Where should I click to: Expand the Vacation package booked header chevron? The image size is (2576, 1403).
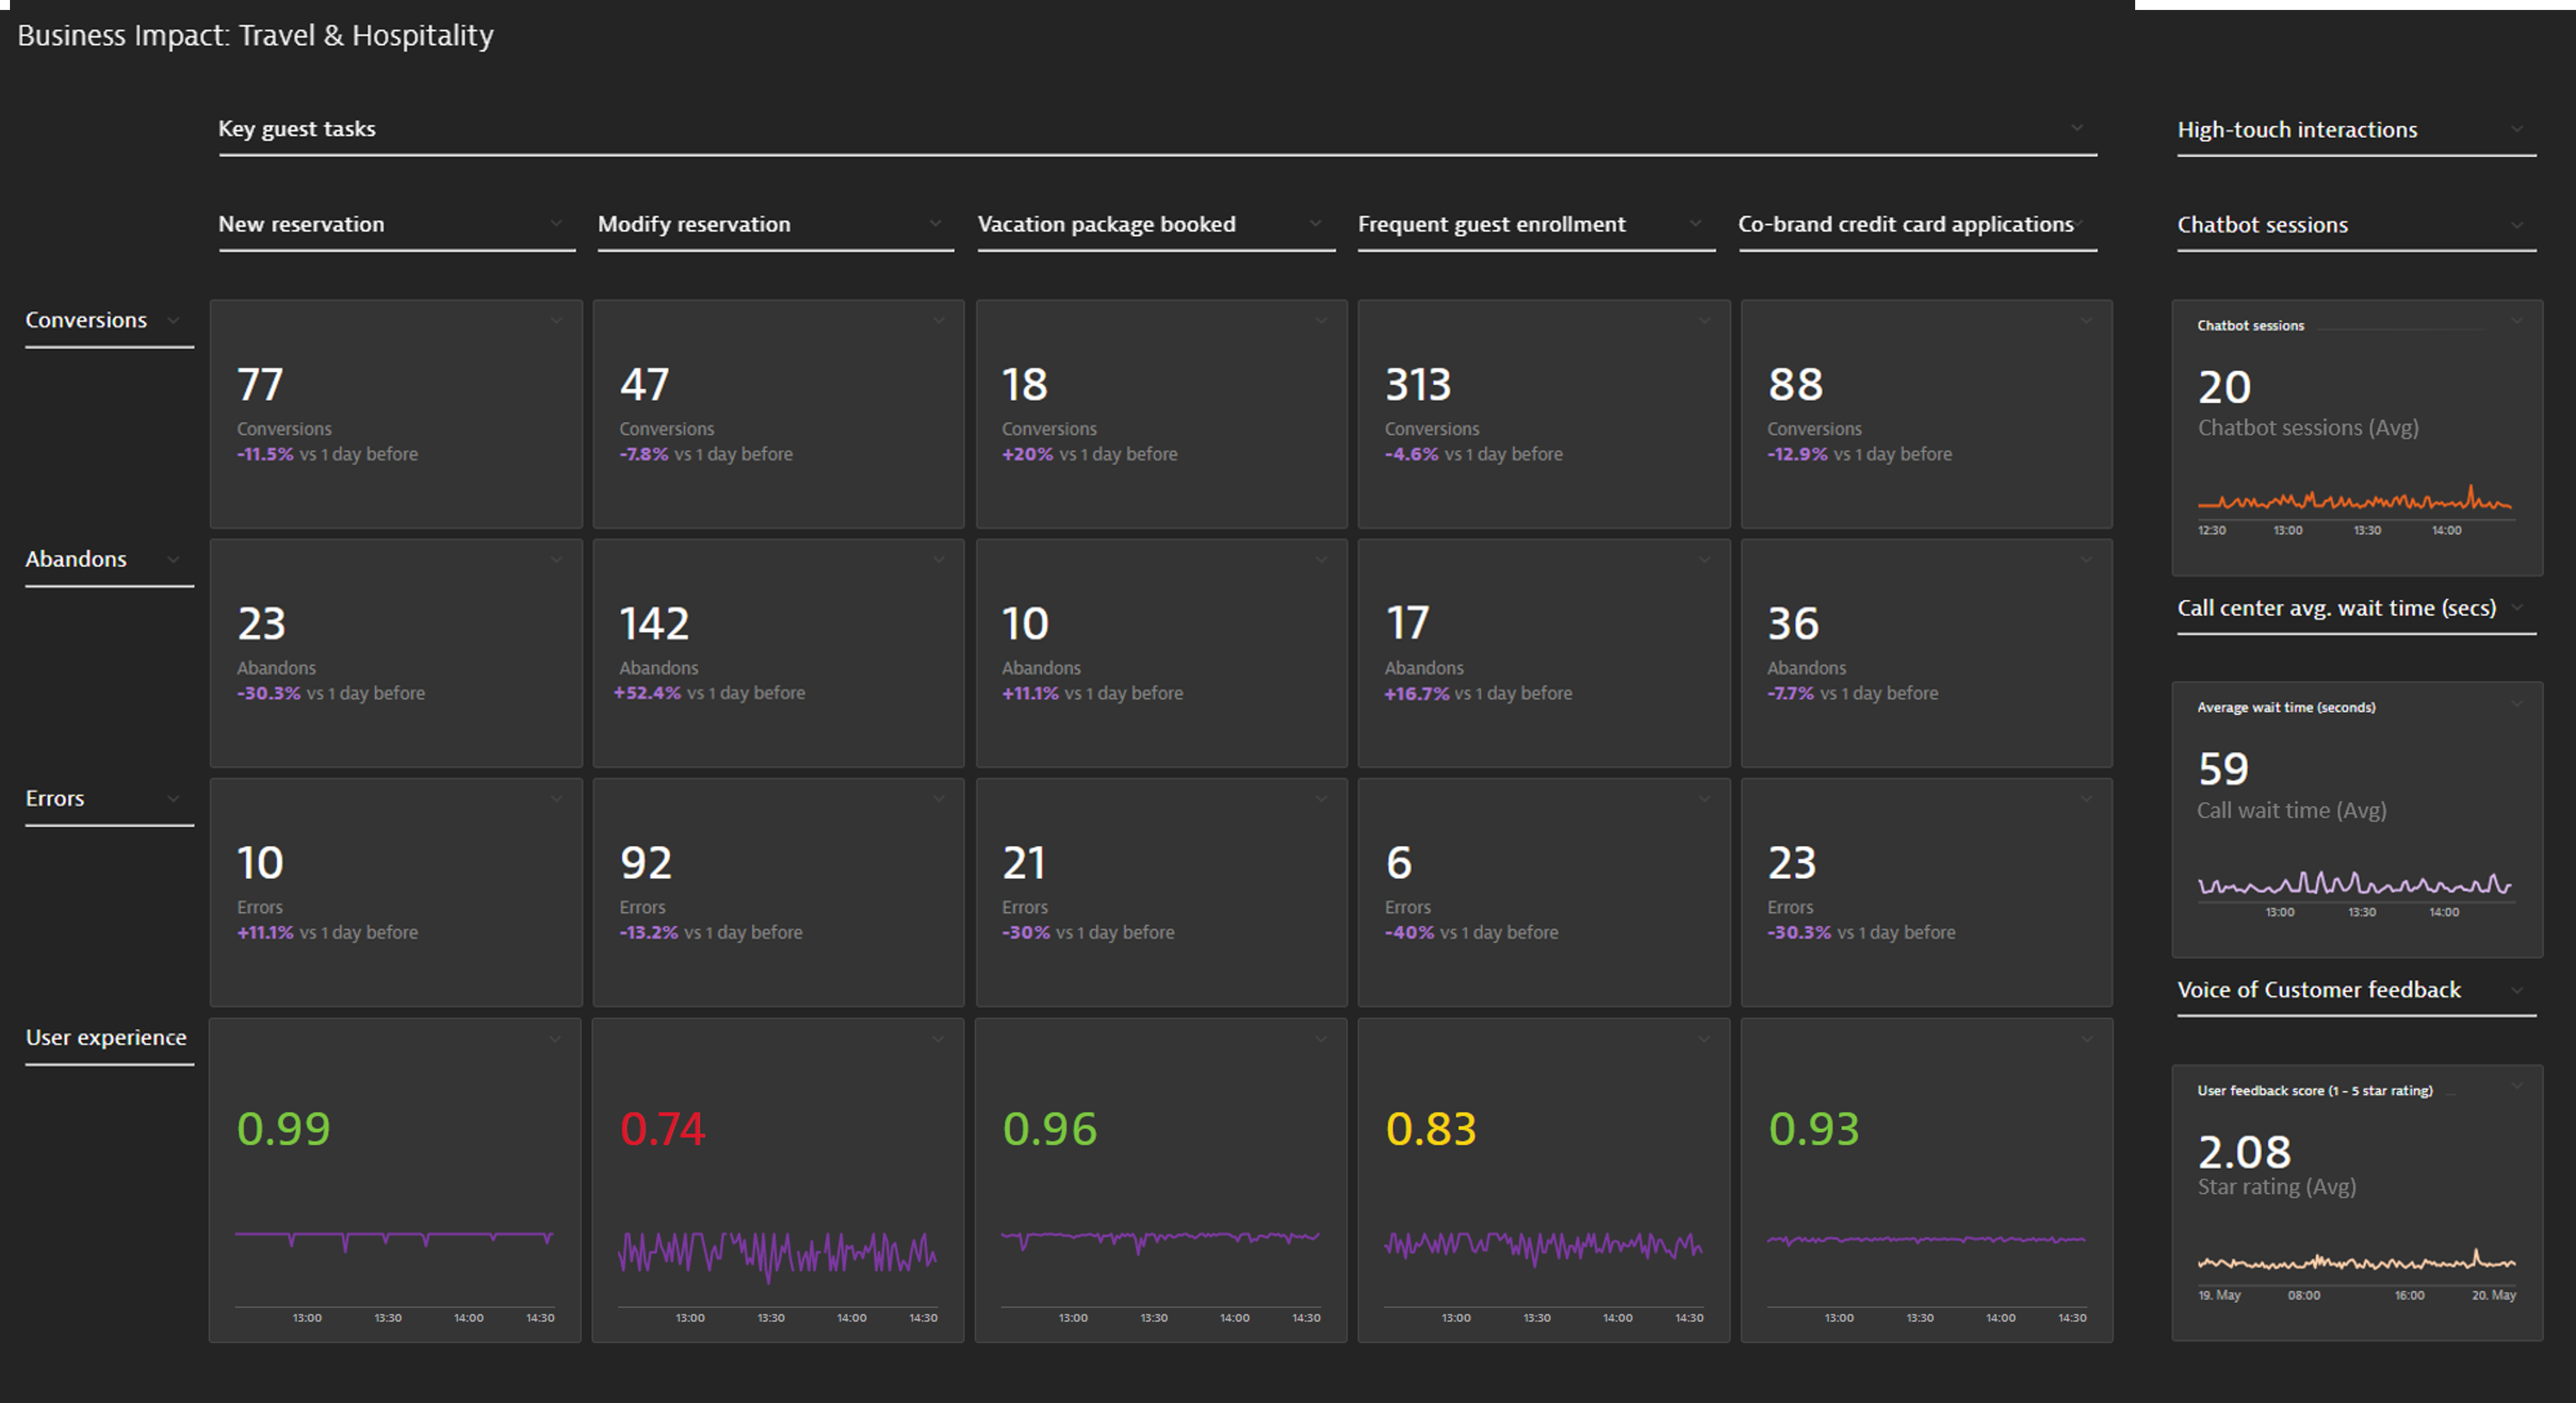[1315, 223]
